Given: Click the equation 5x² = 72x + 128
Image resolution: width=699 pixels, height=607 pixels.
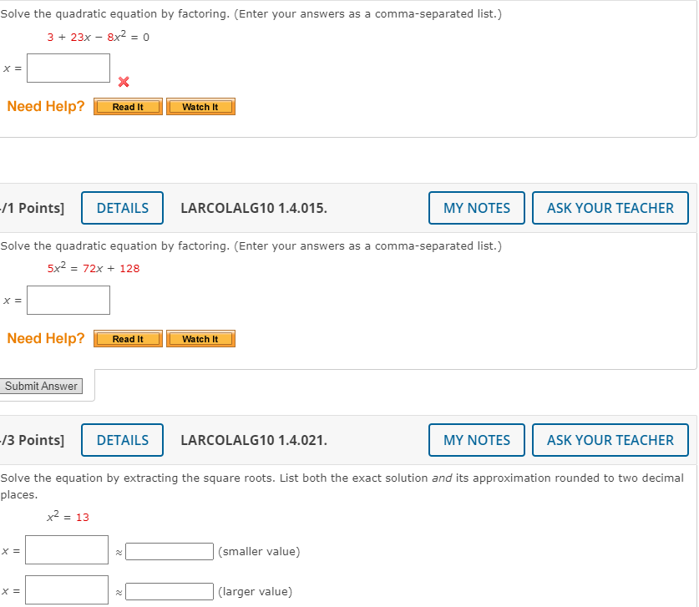Looking at the screenshot, I should pos(94,268).
